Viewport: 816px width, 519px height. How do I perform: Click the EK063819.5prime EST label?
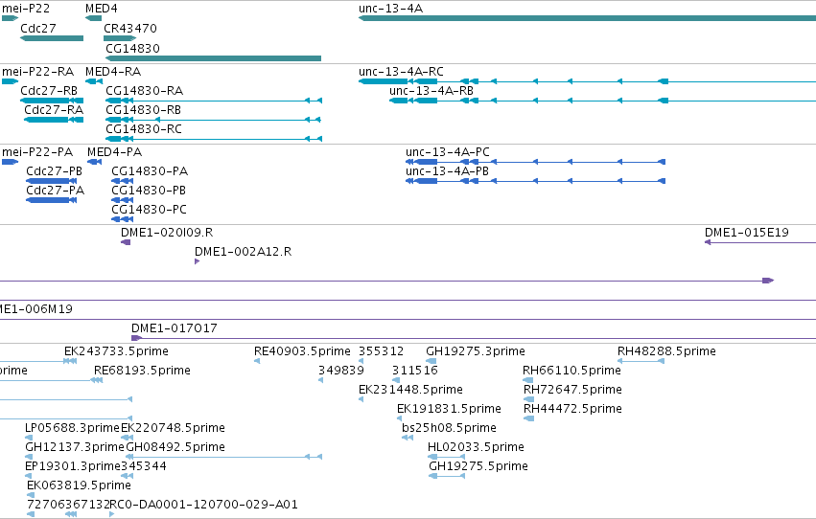[79, 485]
